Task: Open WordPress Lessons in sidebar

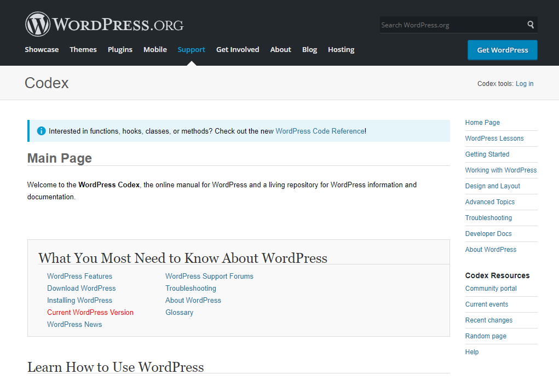Action: pyautogui.click(x=494, y=139)
